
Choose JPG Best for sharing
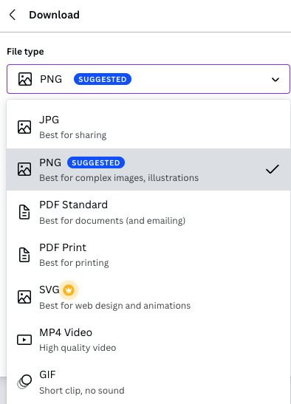click(x=148, y=127)
